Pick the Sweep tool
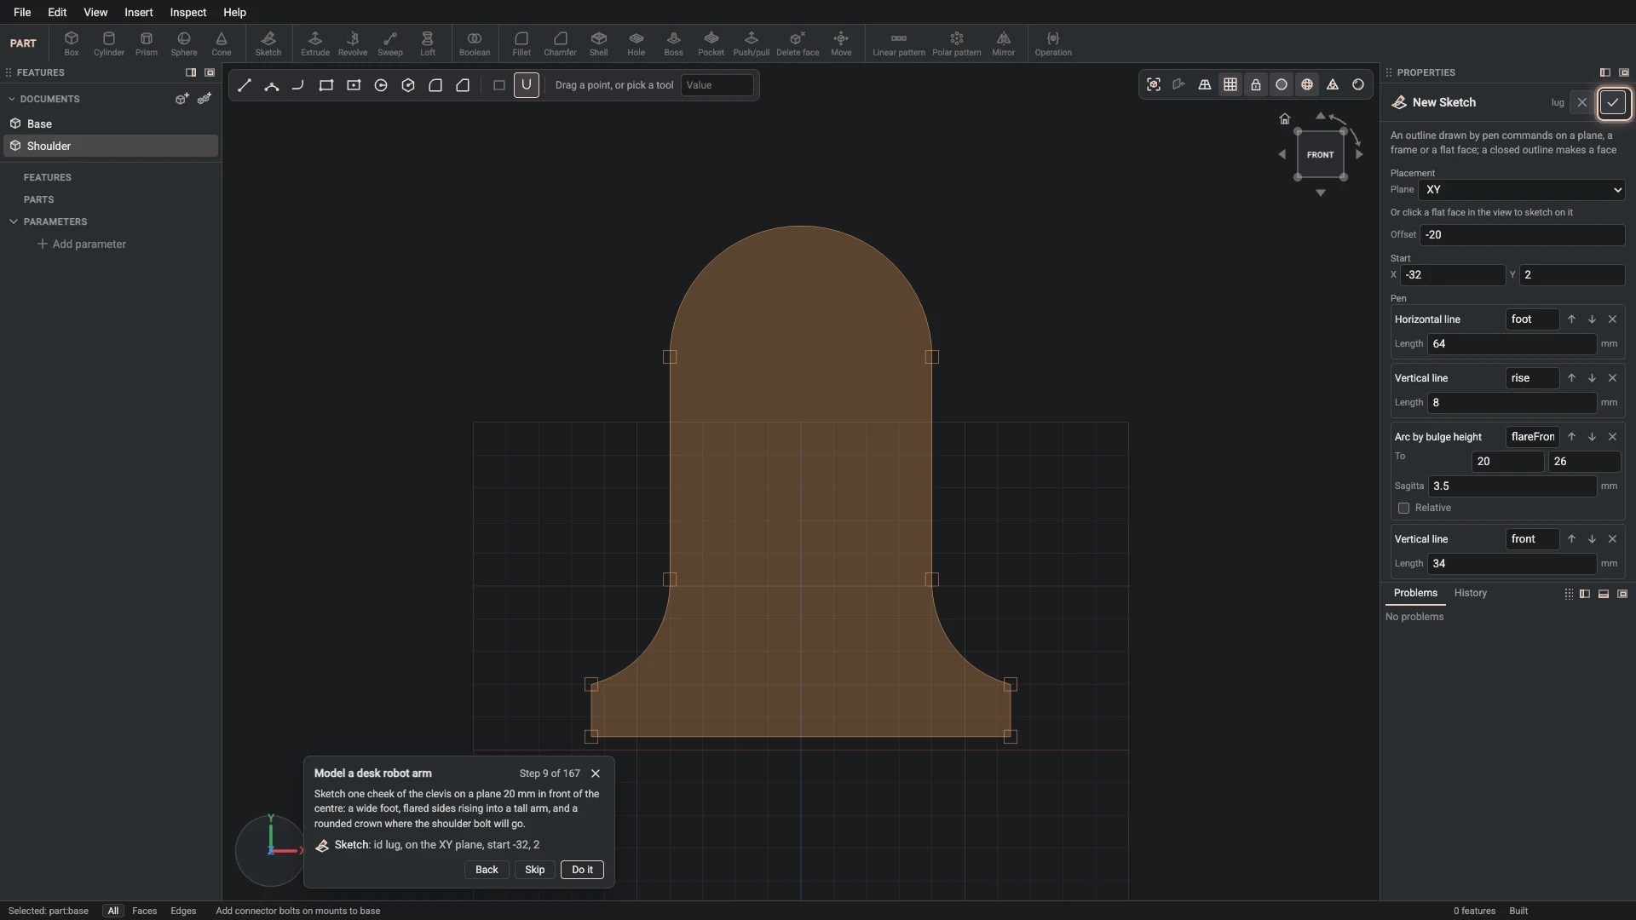 (390, 43)
